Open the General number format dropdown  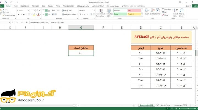[94, 10]
